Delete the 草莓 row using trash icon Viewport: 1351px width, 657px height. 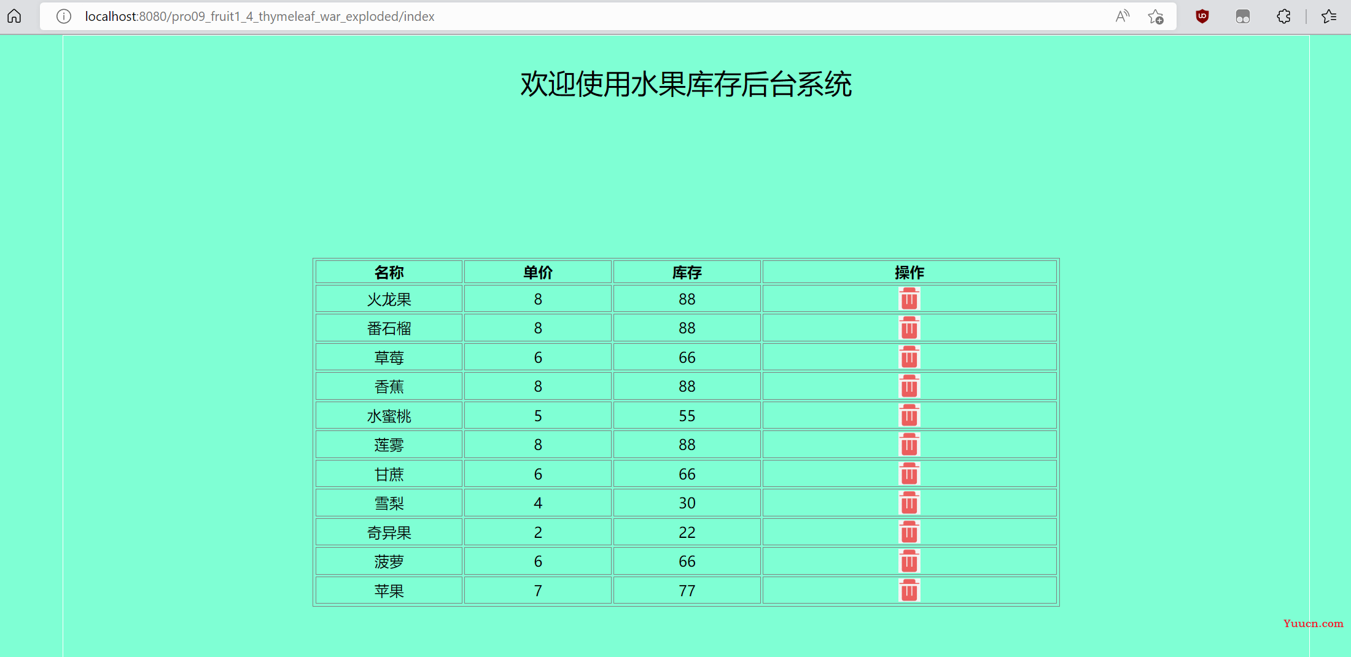pos(909,357)
